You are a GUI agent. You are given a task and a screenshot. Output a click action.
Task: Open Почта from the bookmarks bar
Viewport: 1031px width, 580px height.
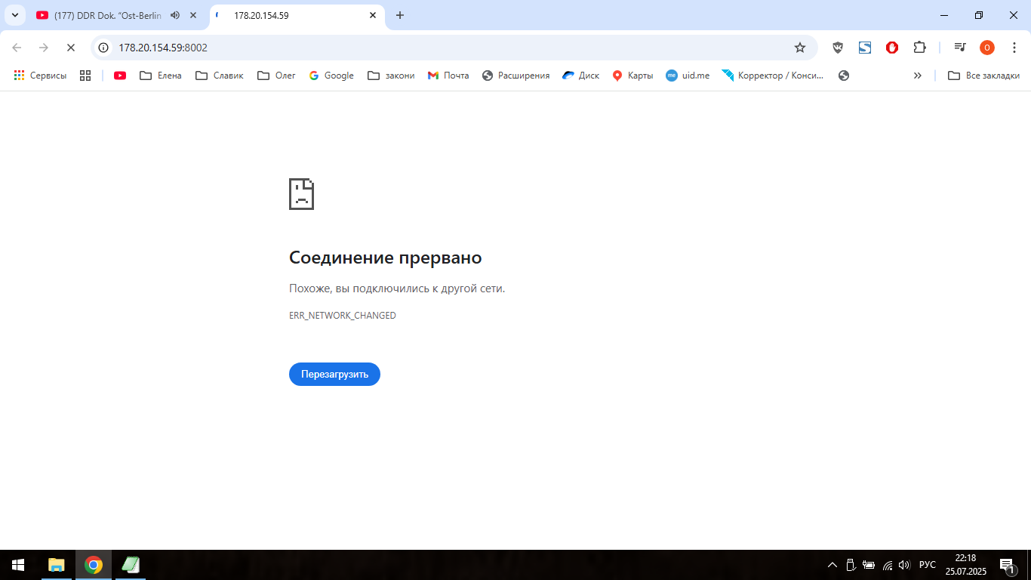448,75
